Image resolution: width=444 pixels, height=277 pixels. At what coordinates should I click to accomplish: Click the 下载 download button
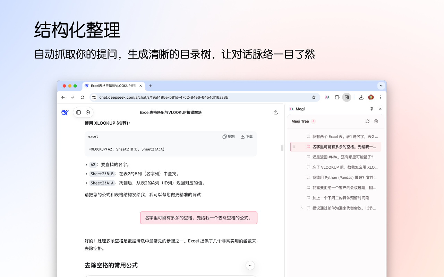click(246, 136)
